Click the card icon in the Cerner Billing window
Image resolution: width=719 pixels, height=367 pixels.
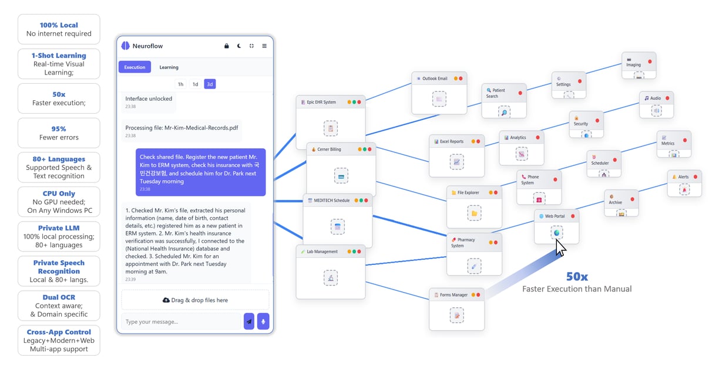pos(341,176)
